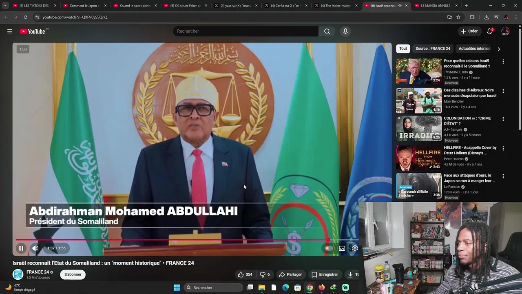Select the Source : FRANCE 24 chip

[x=433, y=49]
